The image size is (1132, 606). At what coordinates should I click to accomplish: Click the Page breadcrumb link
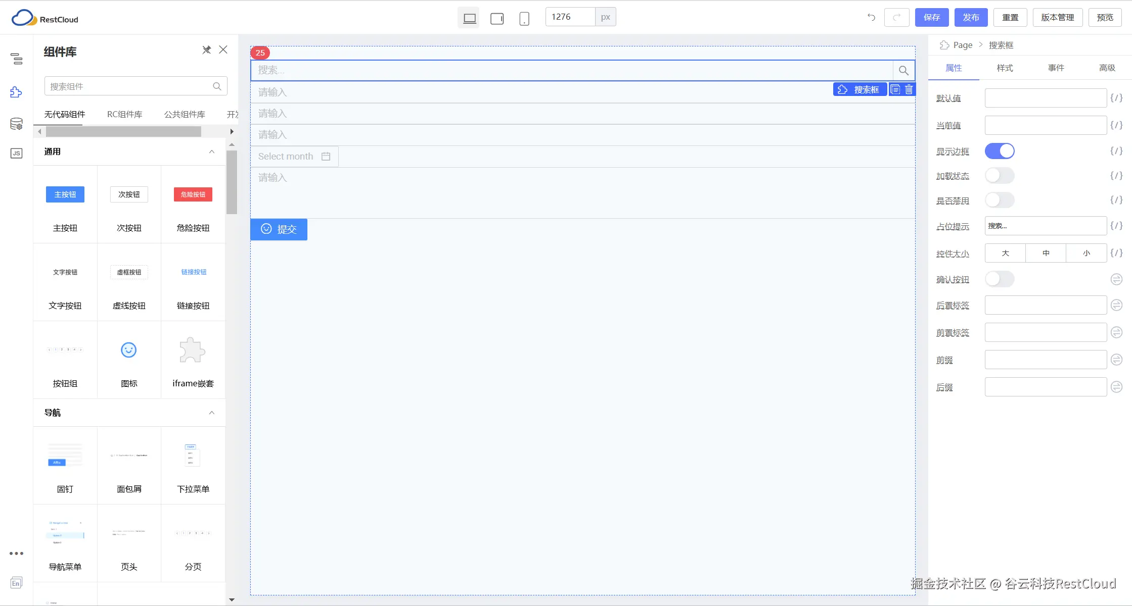[963, 45]
